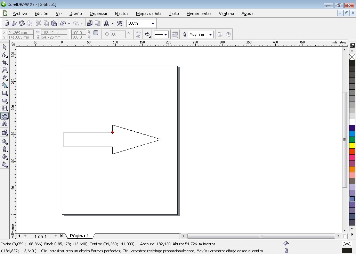This screenshot has height=254, width=356.
Task: Apply horizontal mirror to the arrow
Action: point(138,32)
